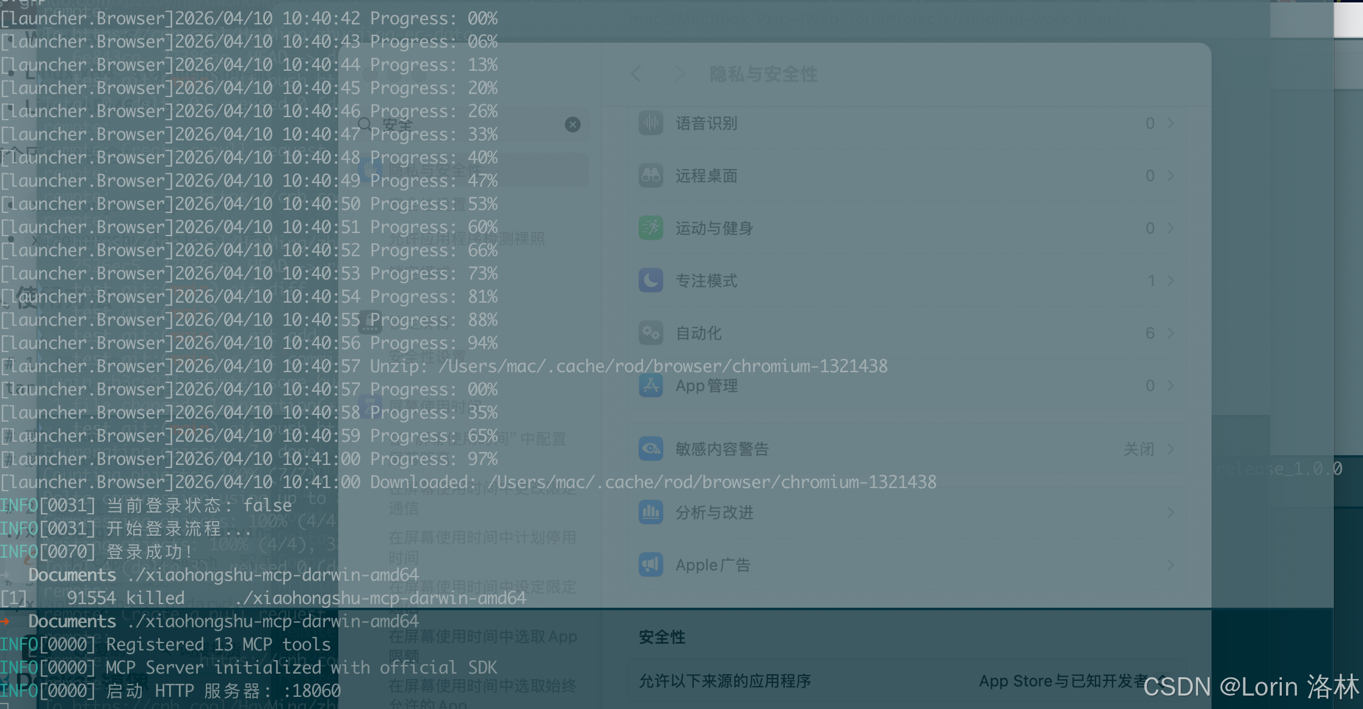This screenshot has width=1363, height=709.
Task: Expand the chevron on the 敏感内容警告 row
Action: click(1171, 449)
